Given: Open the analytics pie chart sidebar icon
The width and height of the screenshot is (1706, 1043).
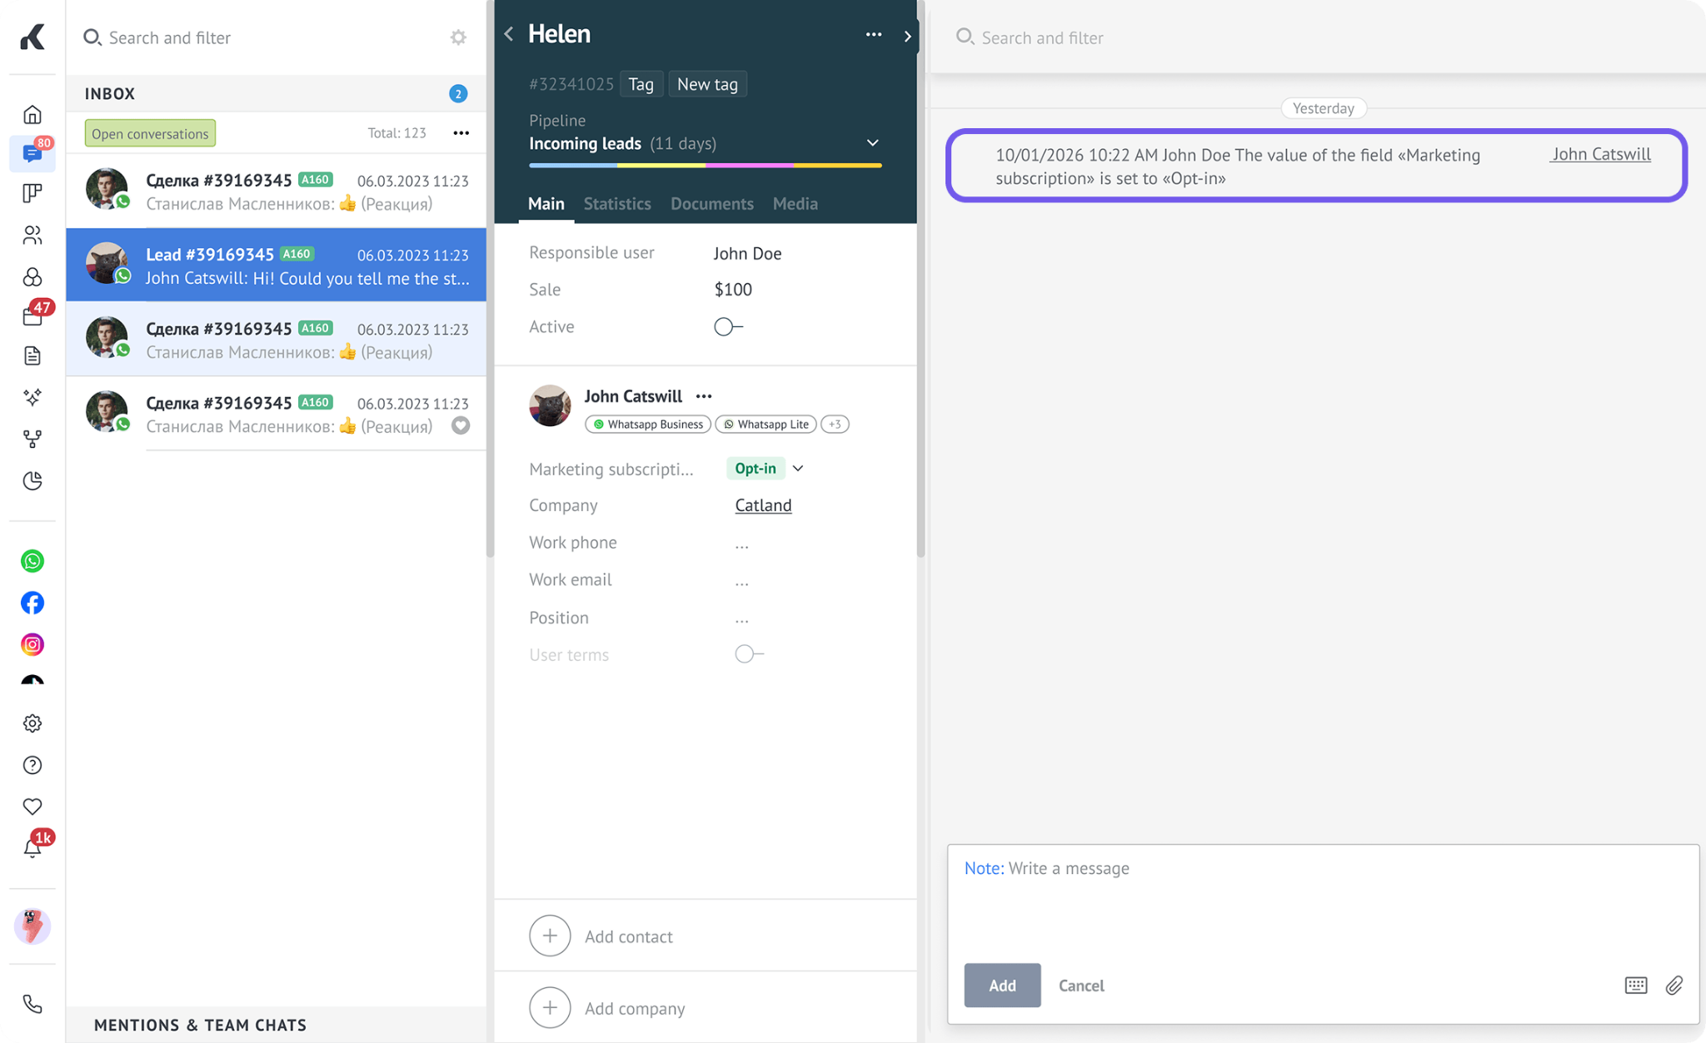Looking at the screenshot, I should (x=32, y=480).
